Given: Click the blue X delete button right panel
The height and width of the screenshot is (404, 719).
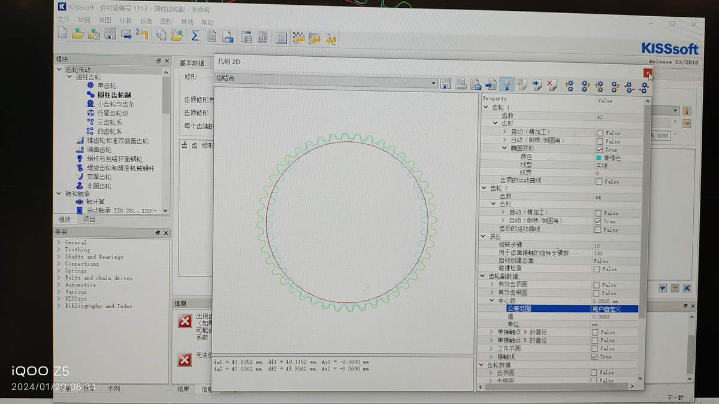Looking at the screenshot, I should click(x=687, y=288).
